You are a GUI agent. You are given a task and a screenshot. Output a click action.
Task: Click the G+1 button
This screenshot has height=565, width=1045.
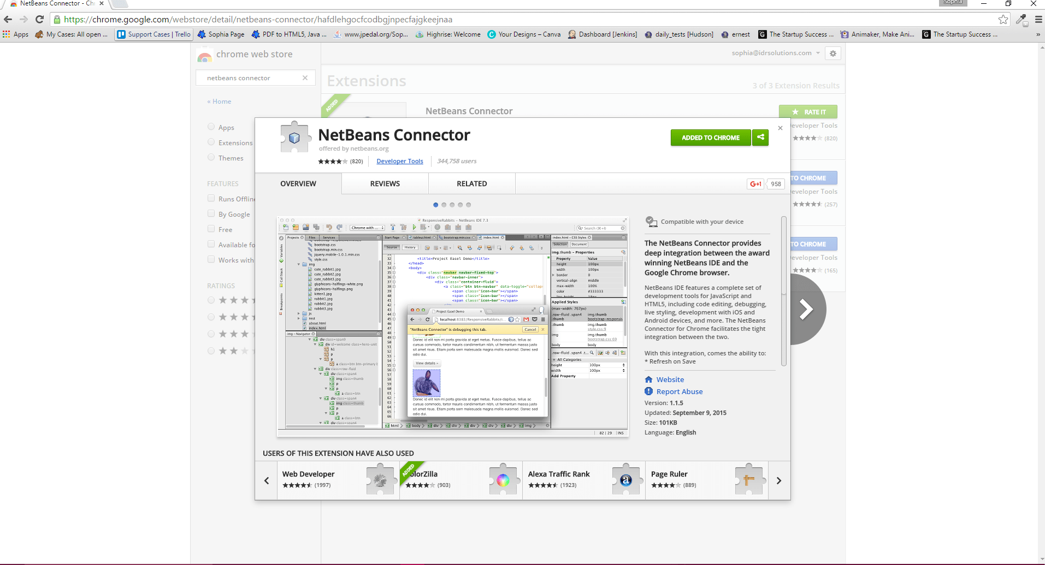(x=755, y=184)
